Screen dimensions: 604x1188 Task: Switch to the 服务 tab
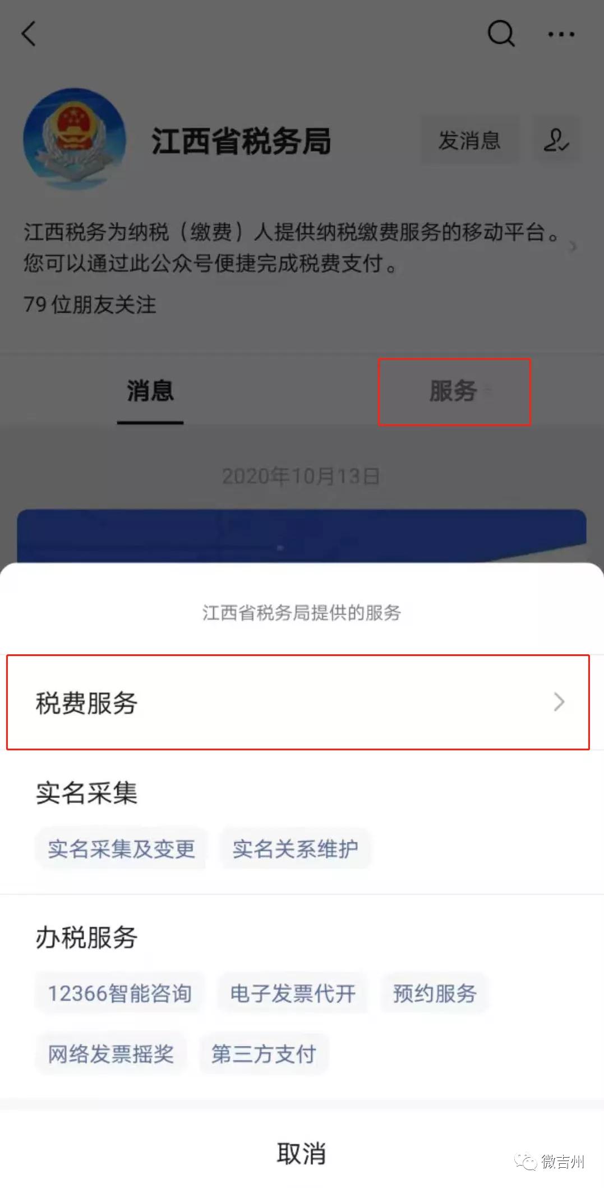pos(454,392)
